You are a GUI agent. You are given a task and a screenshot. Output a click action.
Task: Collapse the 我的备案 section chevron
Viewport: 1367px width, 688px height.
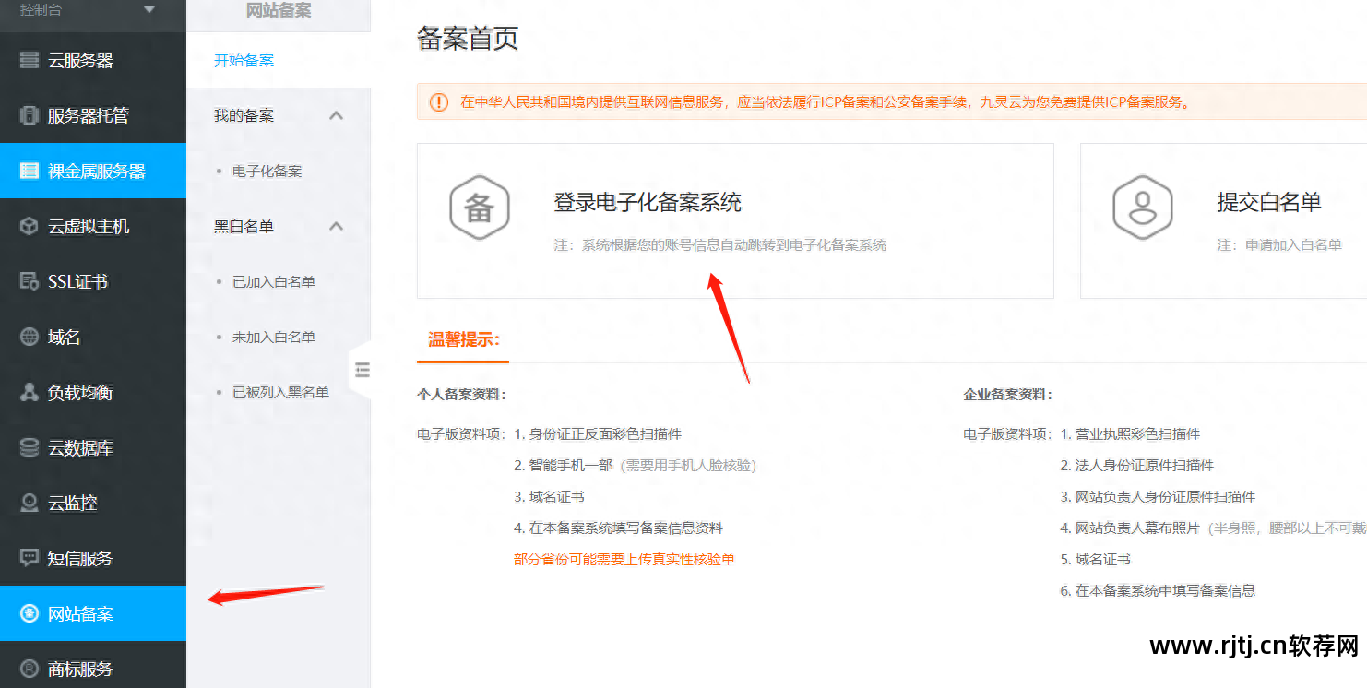[x=337, y=116]
